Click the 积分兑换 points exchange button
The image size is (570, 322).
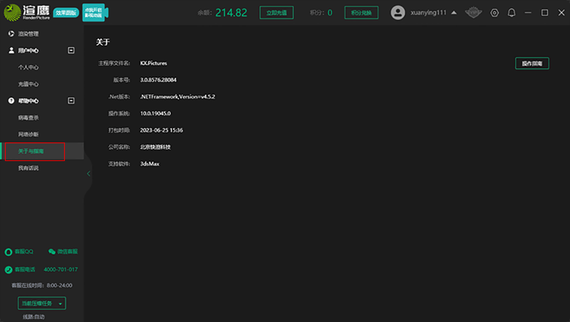pyautogui.click(x=361, y=13)
